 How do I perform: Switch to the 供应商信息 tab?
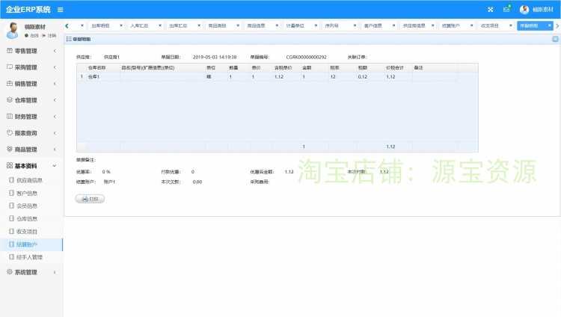[414, 25]
